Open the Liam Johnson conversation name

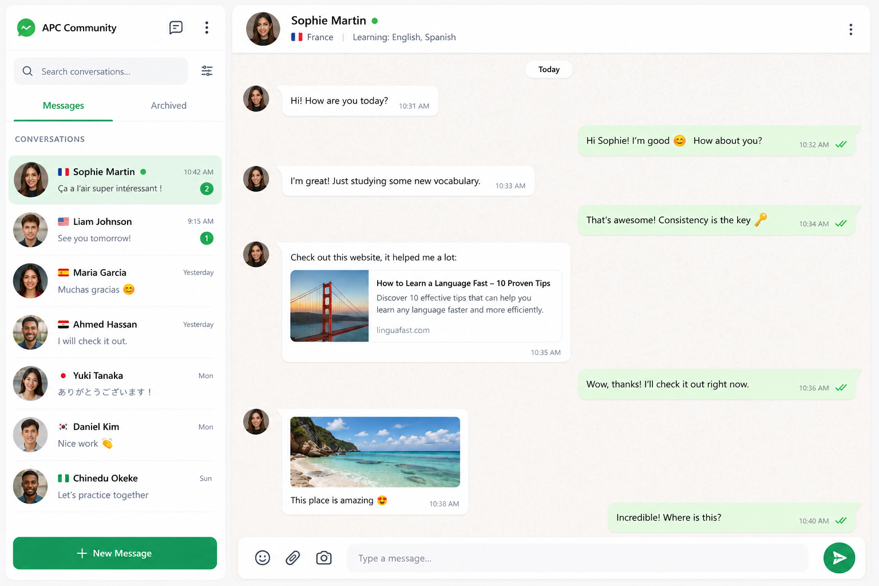(102, 221)
